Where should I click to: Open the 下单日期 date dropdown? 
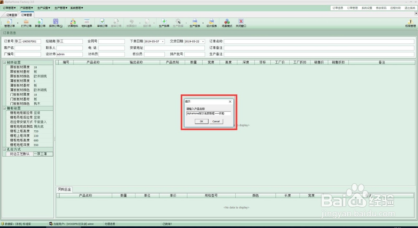pyautogui.click(x=163, y=42)
